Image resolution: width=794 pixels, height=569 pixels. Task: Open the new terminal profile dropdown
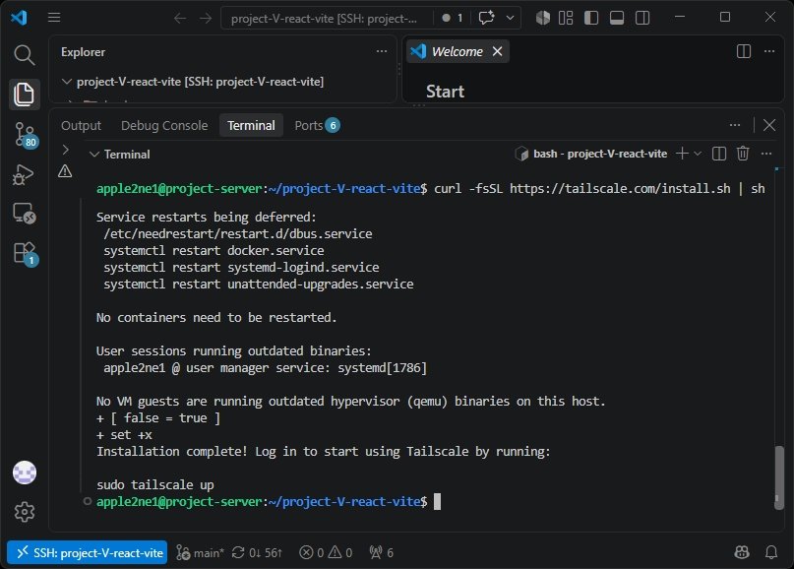[x=698, y=154]
